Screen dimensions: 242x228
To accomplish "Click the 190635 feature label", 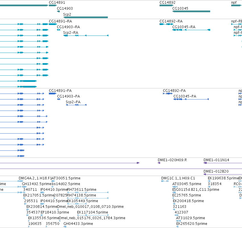I will (35, 224).
